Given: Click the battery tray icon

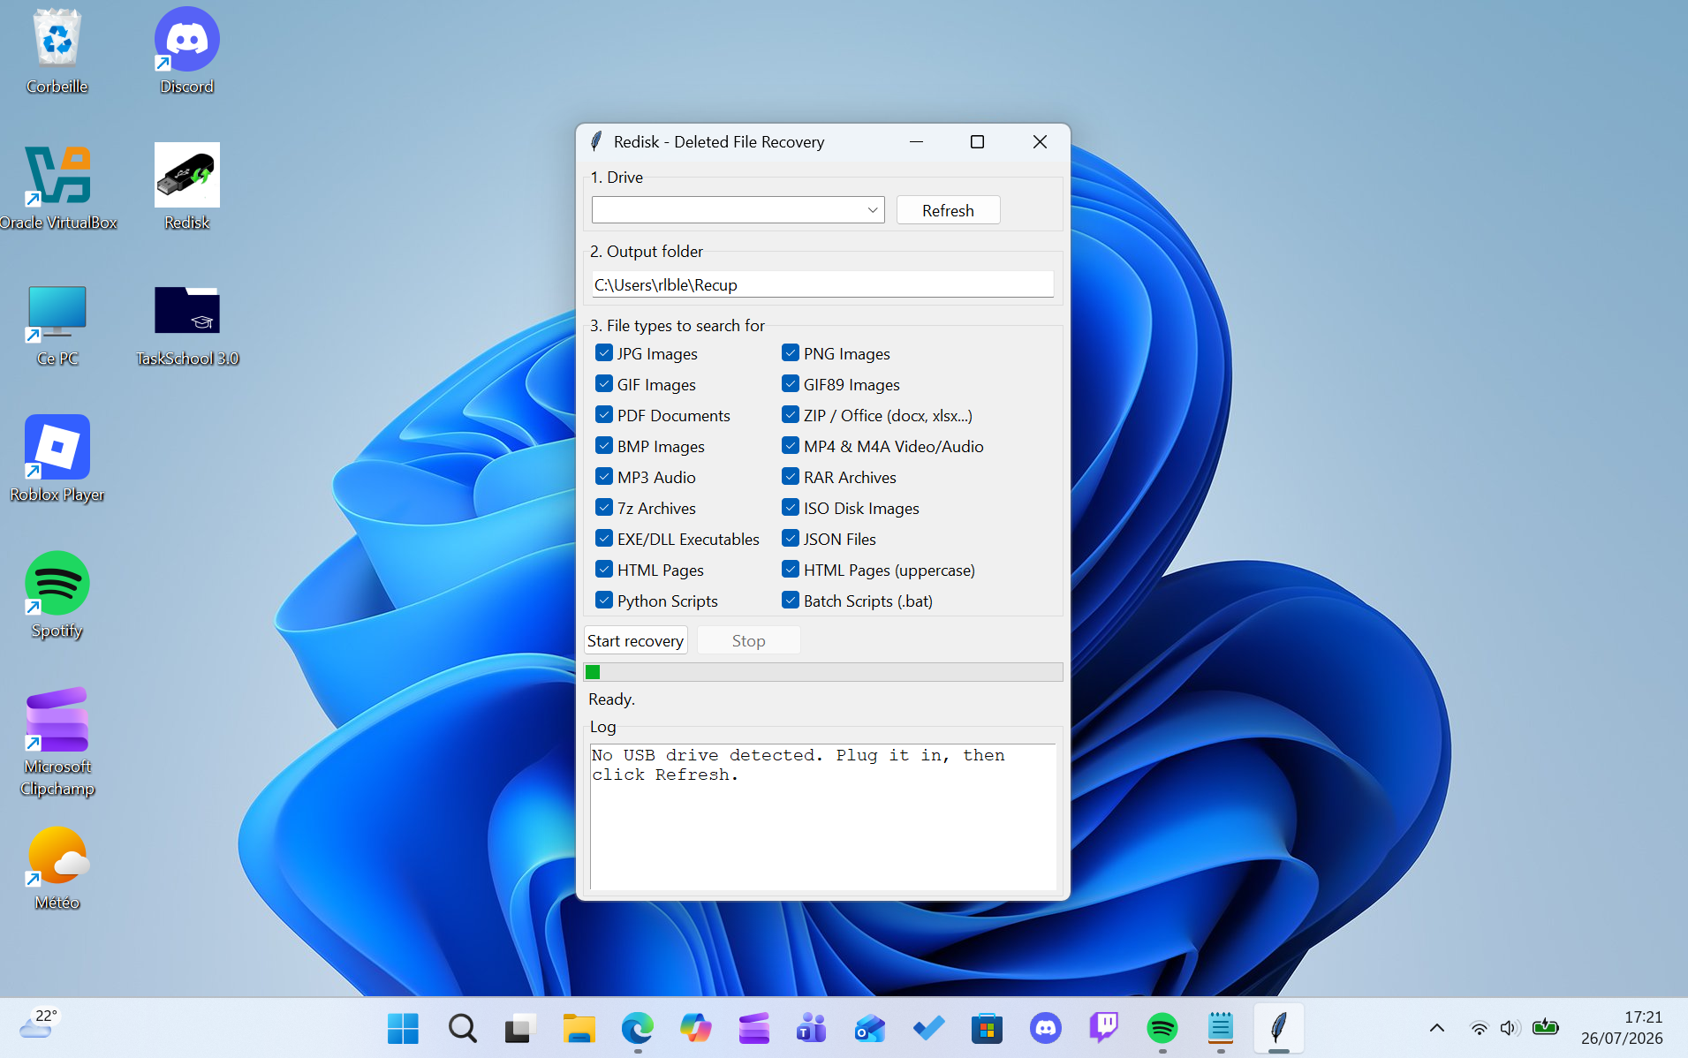Looking at the screenshot, I should 1545,1027.
